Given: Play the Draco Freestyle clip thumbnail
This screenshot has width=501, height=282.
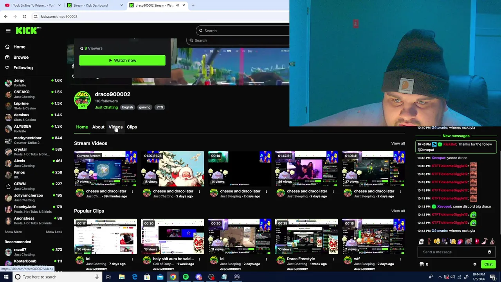Looking at the screenshot, I should [306, 237].
